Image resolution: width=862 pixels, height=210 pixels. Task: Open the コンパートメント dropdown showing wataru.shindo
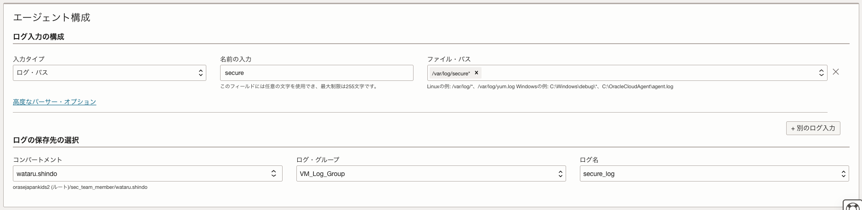(147, 174)
